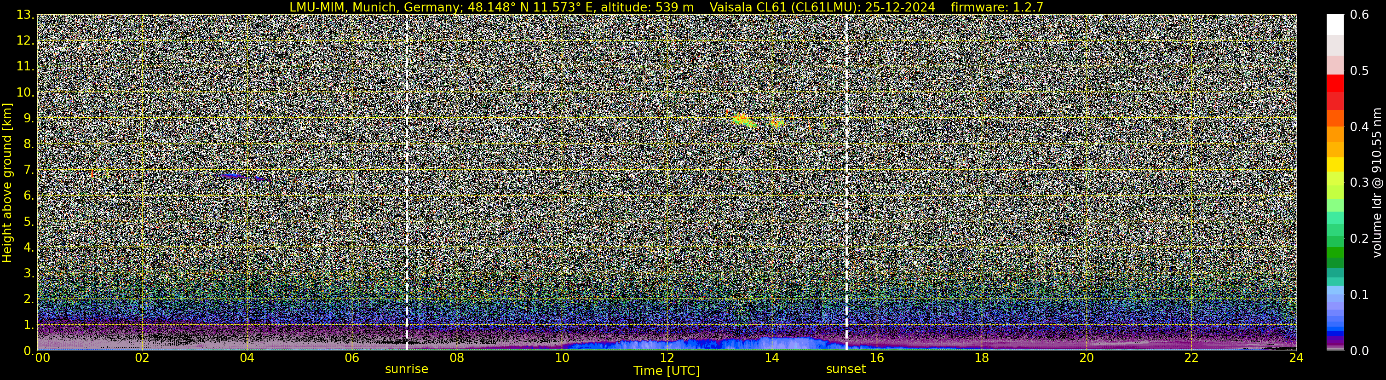Click the time tick label 12
The image size is (1386, 380).
pyautogui.click(x=667, y=358)
